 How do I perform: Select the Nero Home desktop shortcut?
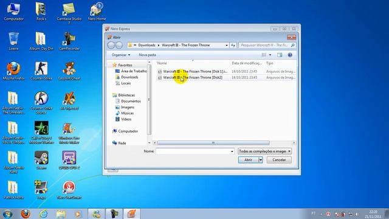point(97,12)
